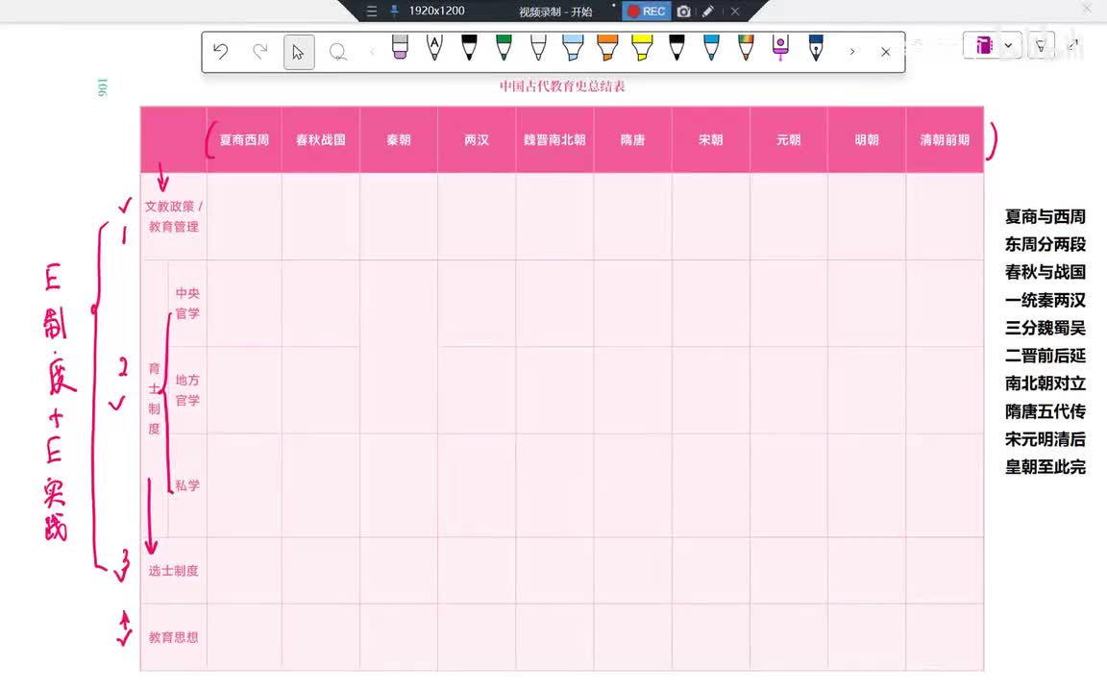
Task: Click the purple OneNote notebook button
Action: coord(983,45)
